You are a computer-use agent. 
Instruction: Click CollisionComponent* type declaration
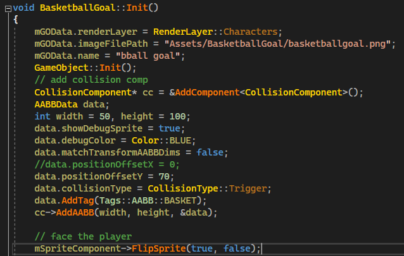click(x=85, y=92)
